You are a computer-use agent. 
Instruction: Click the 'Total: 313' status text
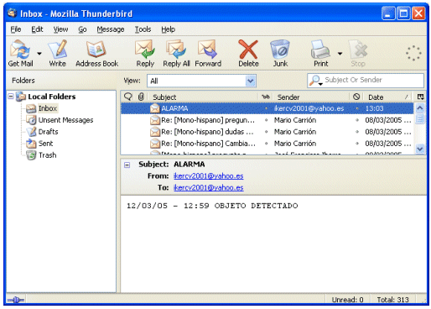tap(392, 300)
